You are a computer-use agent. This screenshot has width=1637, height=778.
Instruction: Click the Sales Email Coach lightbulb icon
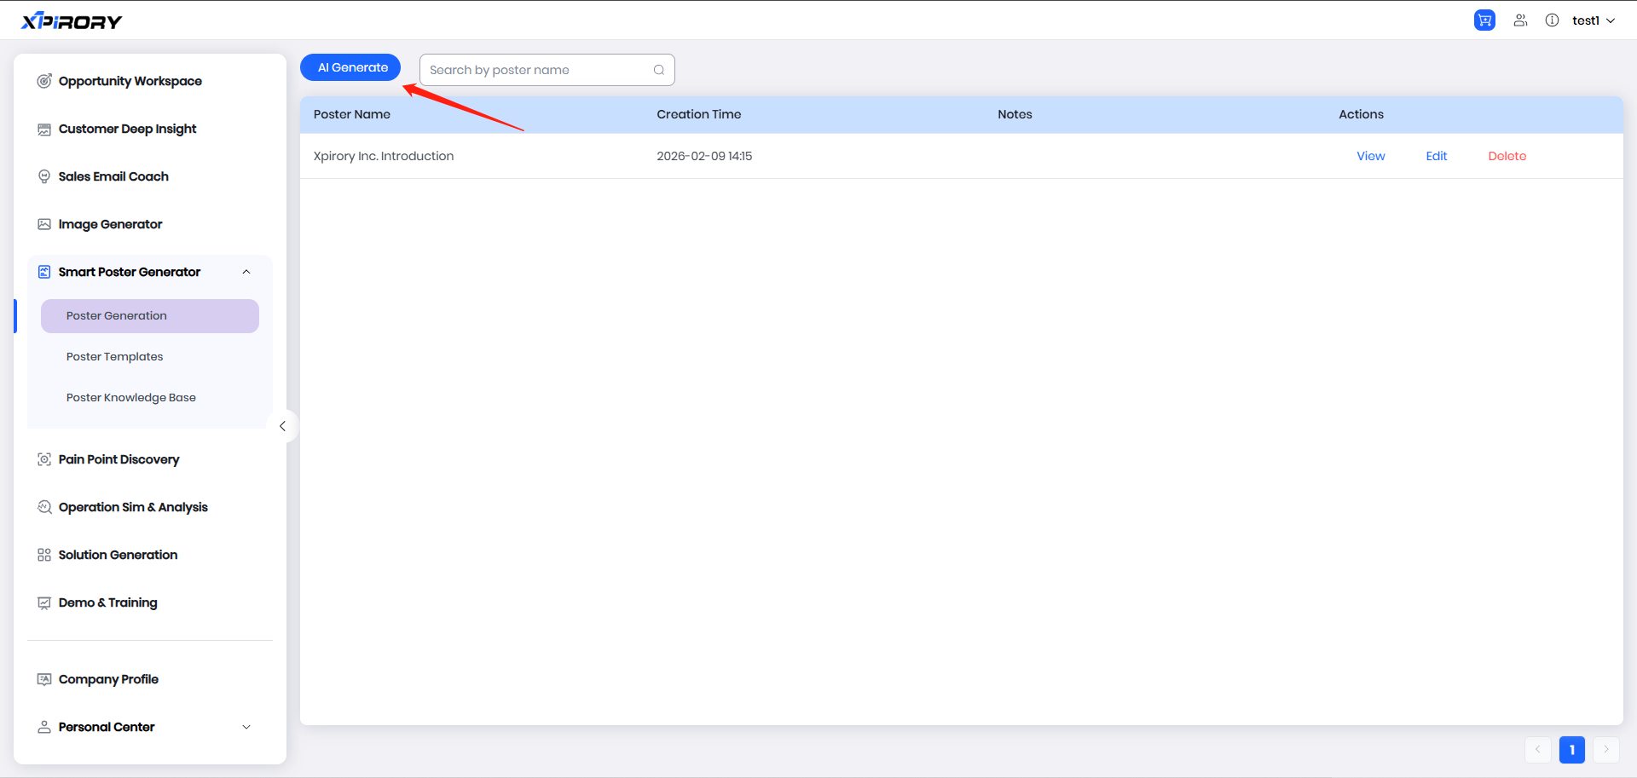[x=44, y=176]
